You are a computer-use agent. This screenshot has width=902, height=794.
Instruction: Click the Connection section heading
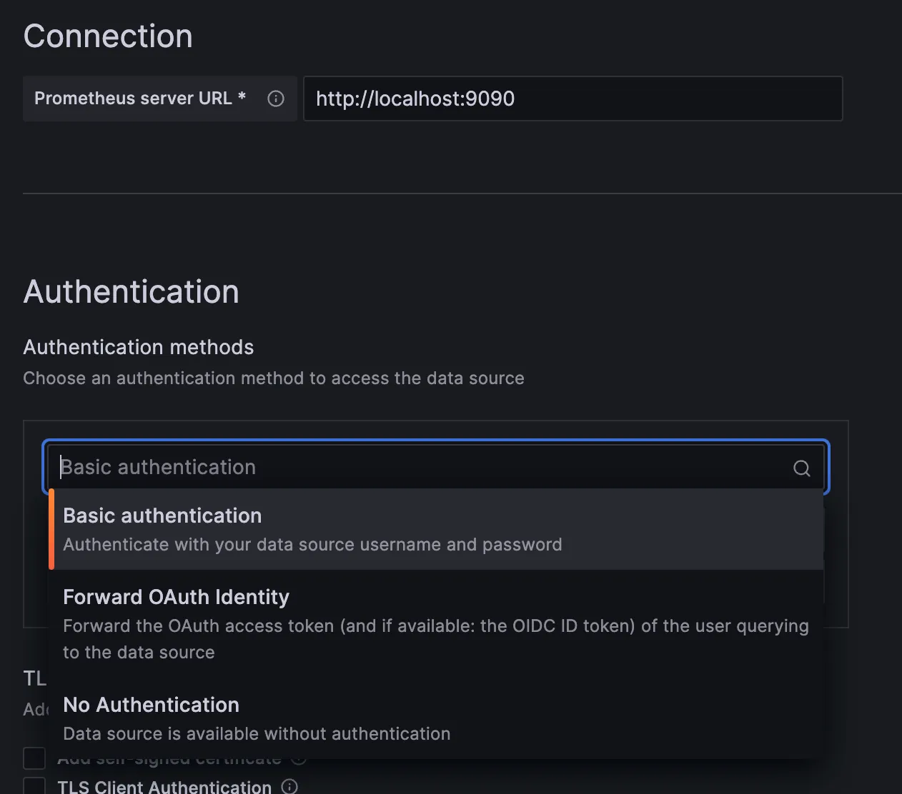(108, 36)
